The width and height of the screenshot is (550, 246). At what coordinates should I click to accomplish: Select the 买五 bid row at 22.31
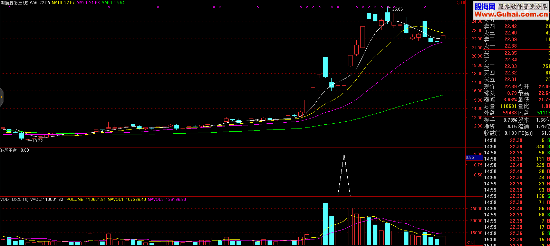click(x=517, y=80)
